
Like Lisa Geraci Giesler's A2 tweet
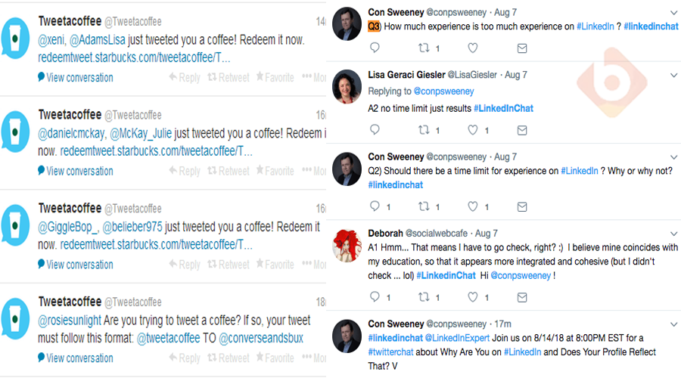473,130
